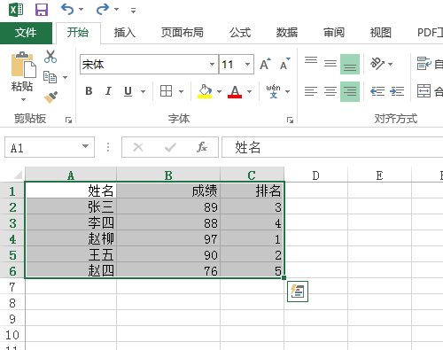Click the Save icon in quick access toolbar
Image resolution: width=443 pixels, height=350 pixels.
coord(42,10)
